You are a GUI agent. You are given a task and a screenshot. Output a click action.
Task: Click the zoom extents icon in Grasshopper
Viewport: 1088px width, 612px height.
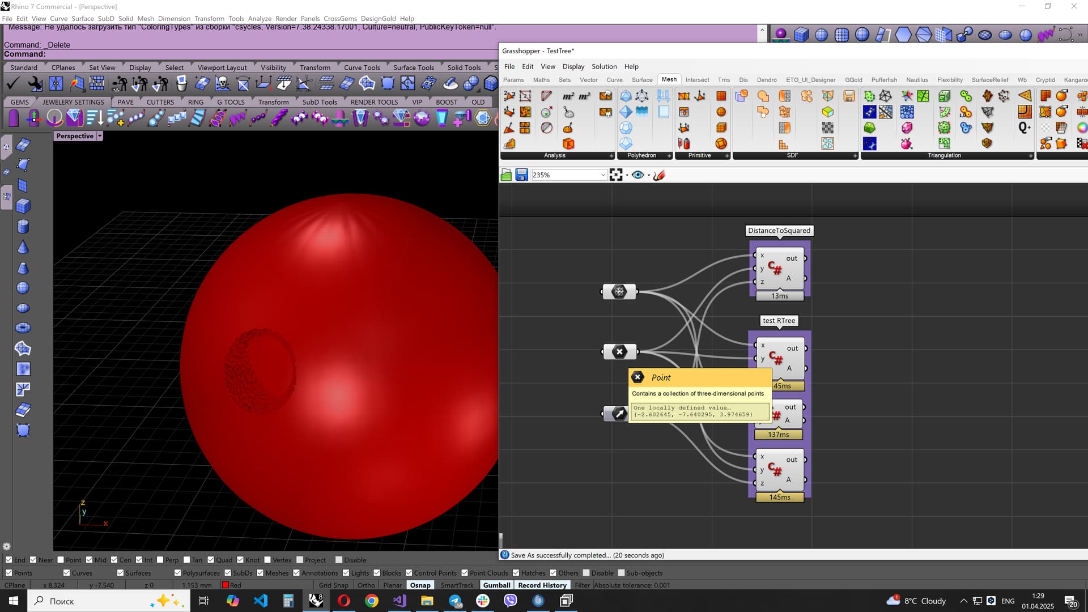[616, 175]
